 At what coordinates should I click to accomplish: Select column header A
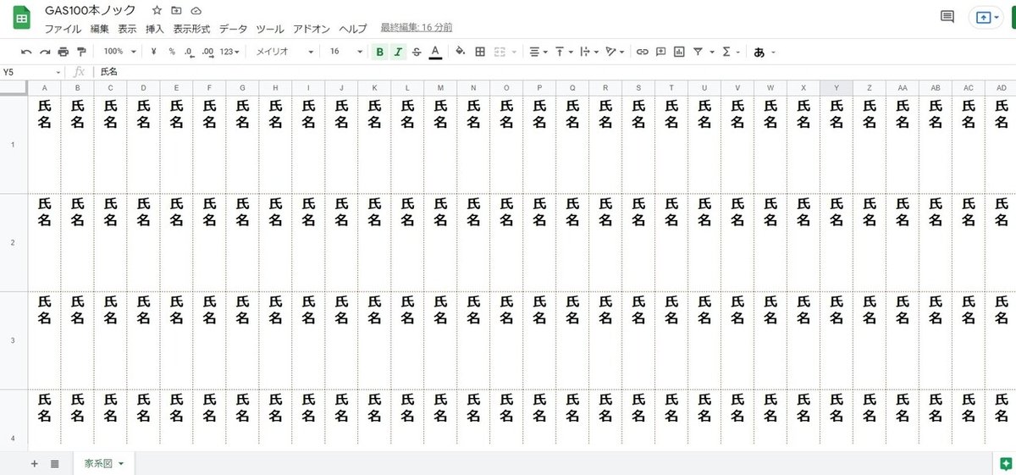click(44, 87)
